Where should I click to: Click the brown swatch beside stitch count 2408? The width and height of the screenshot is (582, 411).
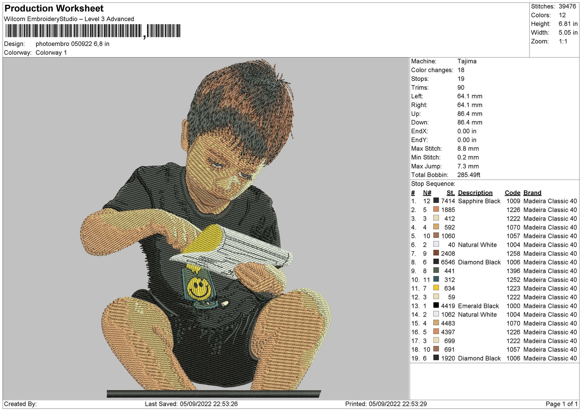pyautogui.click(x=436, y=253)
